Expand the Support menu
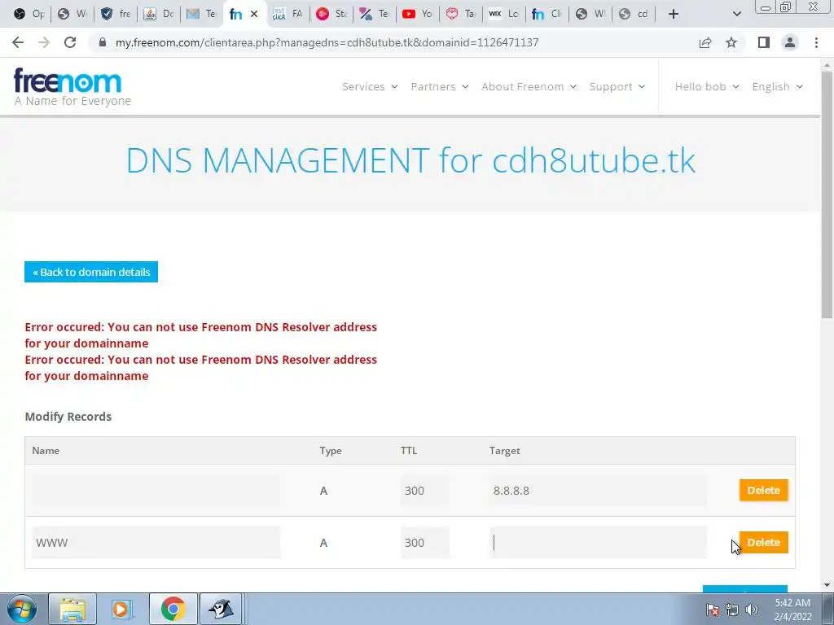This screenshot has width=834, height=625. click(x=617, y=86)
